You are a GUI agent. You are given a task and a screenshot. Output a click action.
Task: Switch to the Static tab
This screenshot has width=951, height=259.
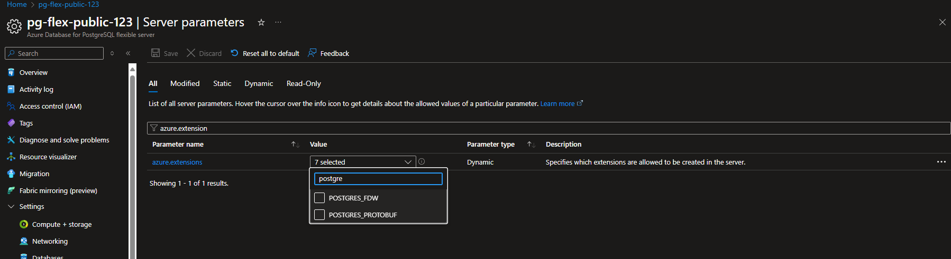[x=222, y=83]
